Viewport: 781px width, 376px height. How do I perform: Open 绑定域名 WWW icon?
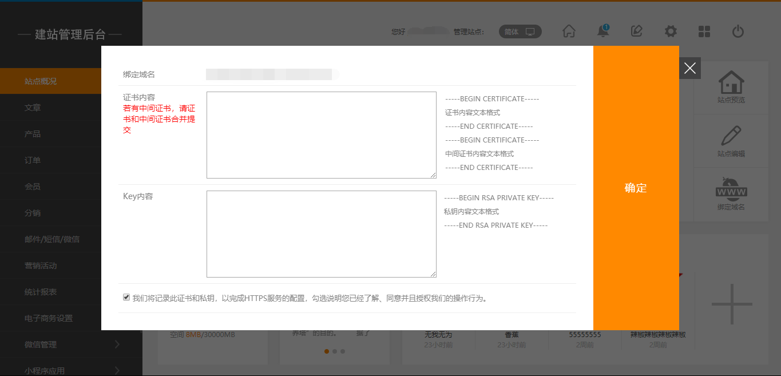pyautogui.click(x=731, y=189)
